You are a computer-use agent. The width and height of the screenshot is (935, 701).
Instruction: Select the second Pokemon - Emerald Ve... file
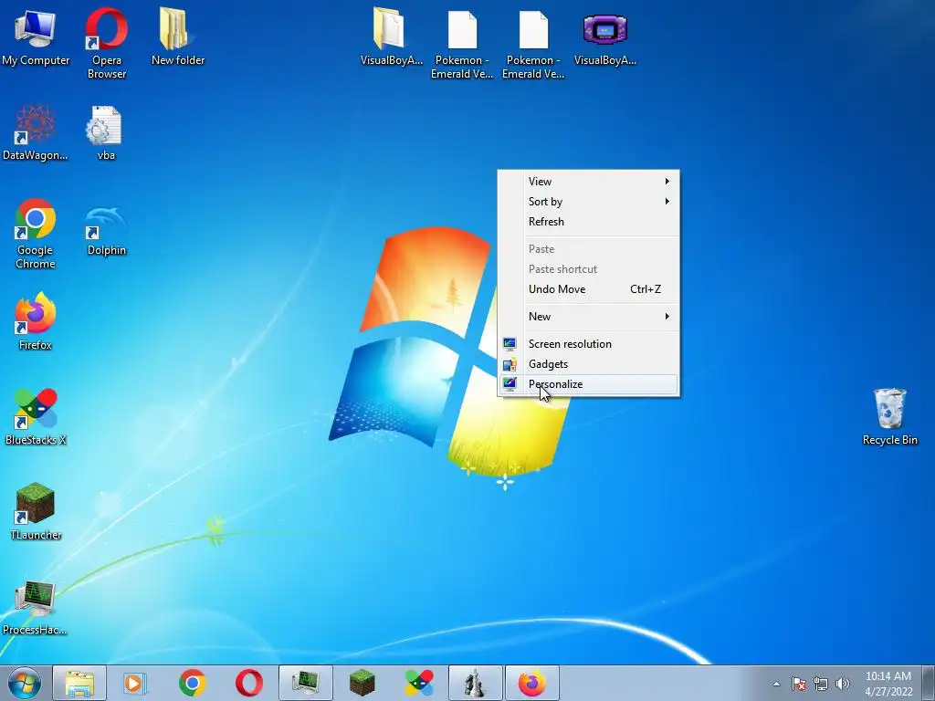point(533,44)
